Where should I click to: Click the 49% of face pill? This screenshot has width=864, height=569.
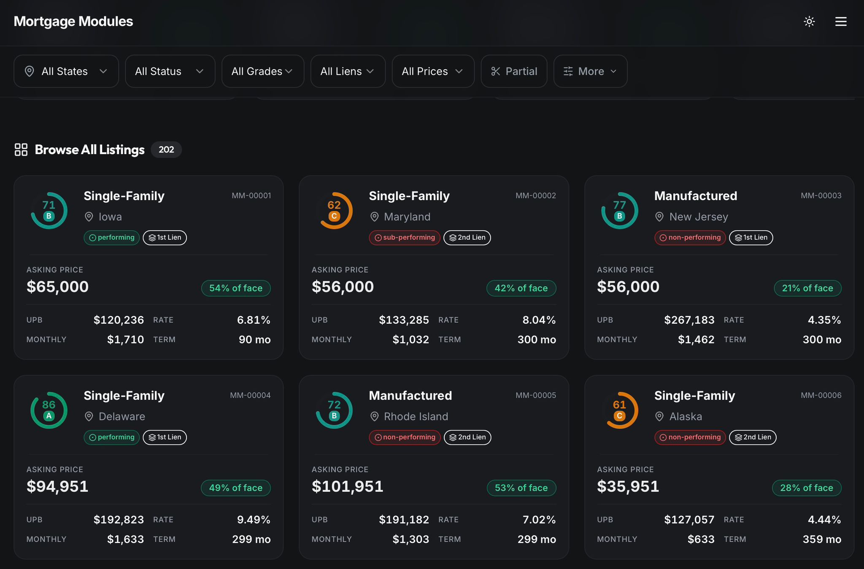(x=236, y=488)
